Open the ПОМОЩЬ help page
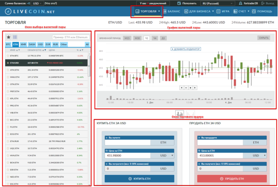The width and height of the screenshot is (278, 187). coord(262,11)
